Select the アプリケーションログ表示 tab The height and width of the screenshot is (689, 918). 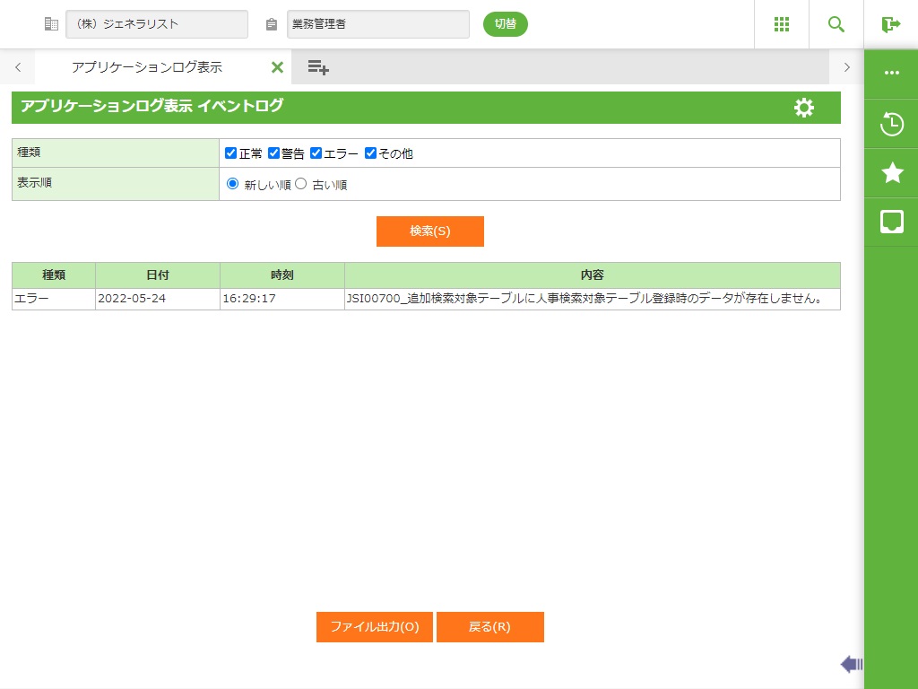coord(147,67)
